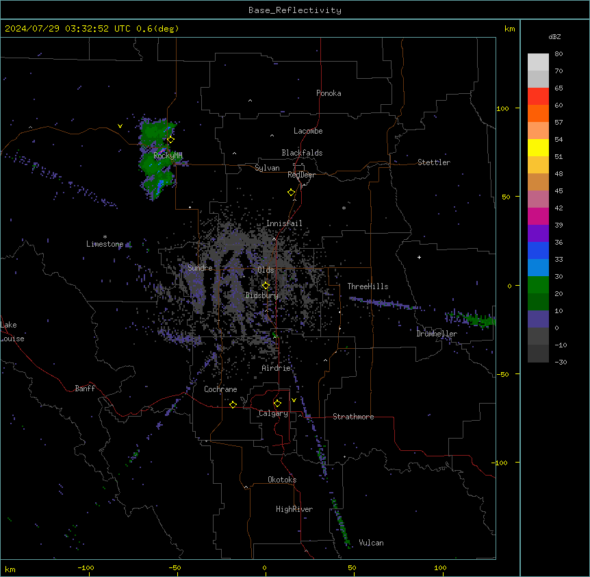Select the slate 0-10 dBZ legend swatch
The image size is (590, 577).
538,319
